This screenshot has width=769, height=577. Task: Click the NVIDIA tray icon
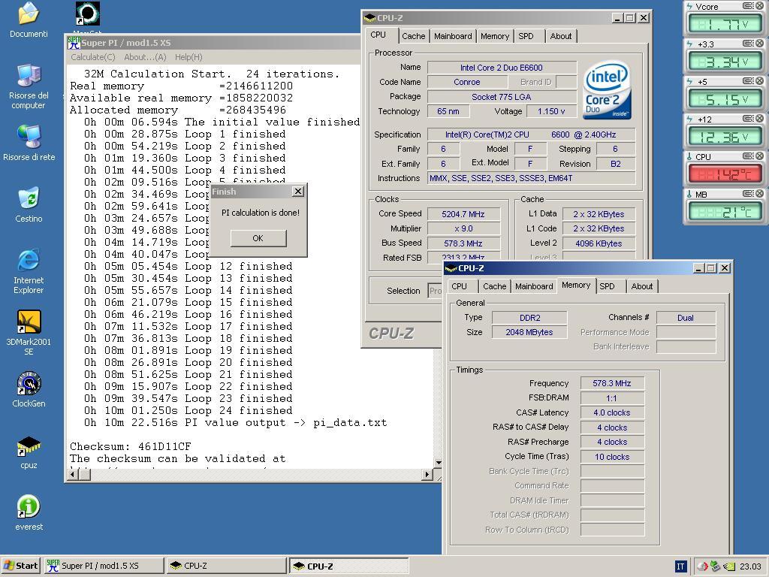730,566
